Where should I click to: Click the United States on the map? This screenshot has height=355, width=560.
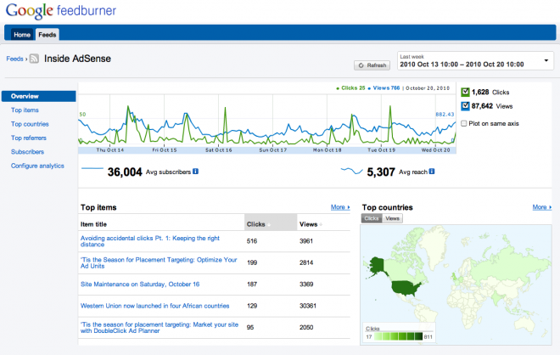click(x=406, y=288)
